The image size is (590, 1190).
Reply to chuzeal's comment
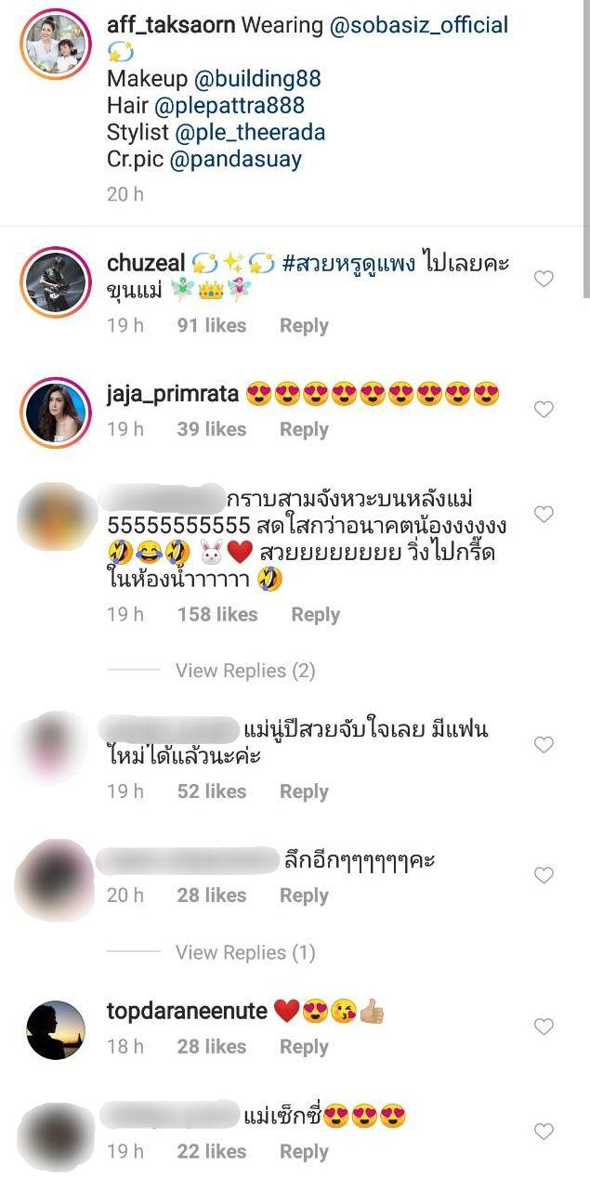click(304, 326)
